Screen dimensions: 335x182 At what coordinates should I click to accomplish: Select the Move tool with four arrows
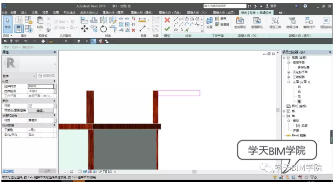(x=84, y=28)
